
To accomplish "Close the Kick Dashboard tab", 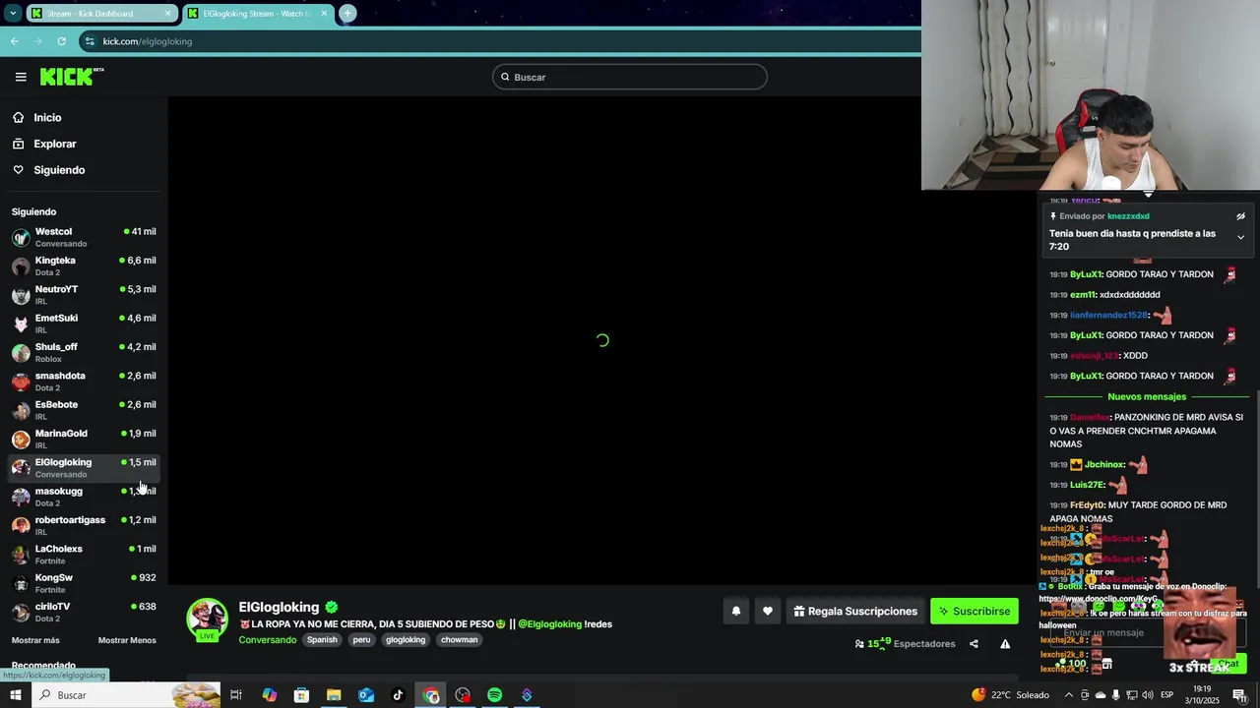I will (168, 13).
